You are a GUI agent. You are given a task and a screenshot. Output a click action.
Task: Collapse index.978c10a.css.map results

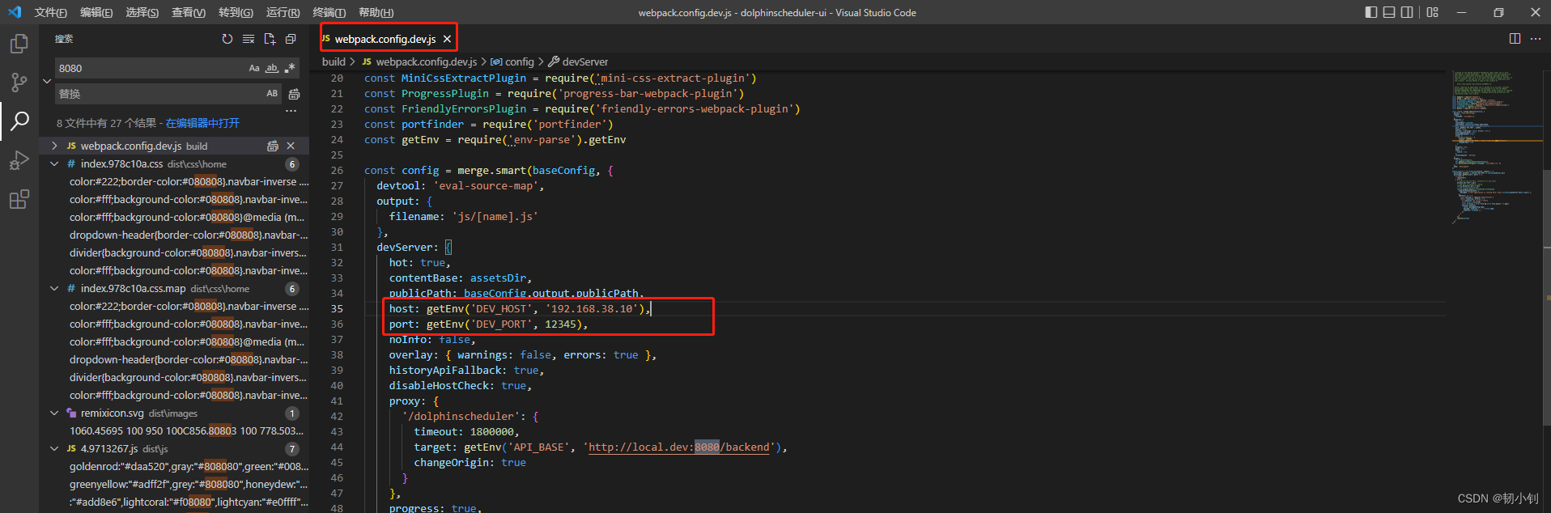click(54, 289)
